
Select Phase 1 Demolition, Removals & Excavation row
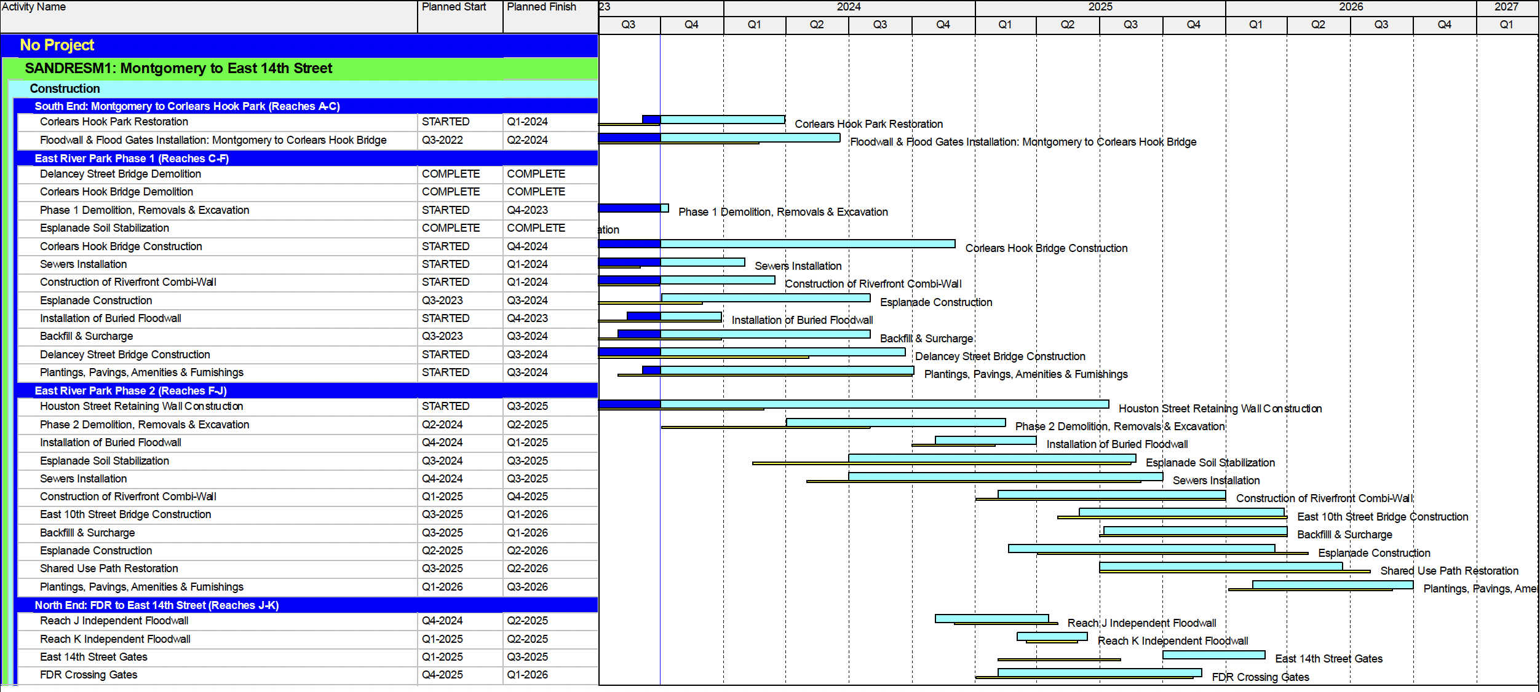coord(307,210)
